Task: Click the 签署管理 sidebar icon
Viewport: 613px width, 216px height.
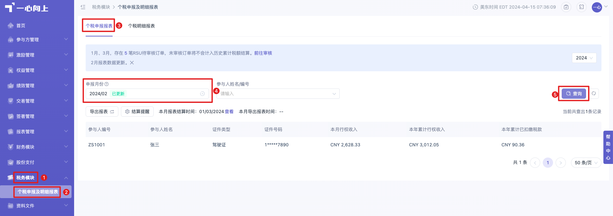Action: pos(11,116)
